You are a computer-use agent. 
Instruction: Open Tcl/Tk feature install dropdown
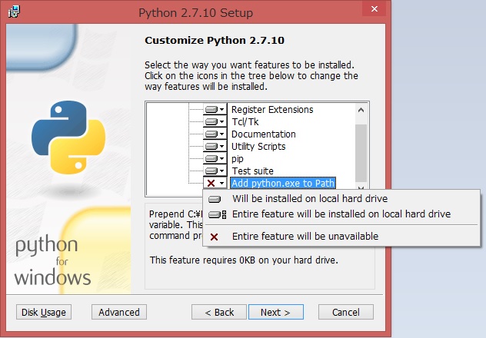215,121
